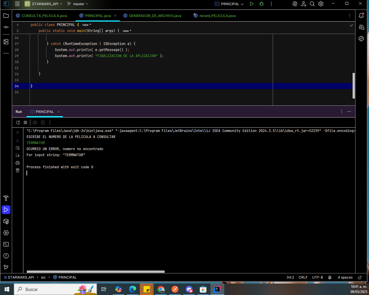The image size is (369, 295).
Task: Open the Commit tool window
Action: pos(6,27)
